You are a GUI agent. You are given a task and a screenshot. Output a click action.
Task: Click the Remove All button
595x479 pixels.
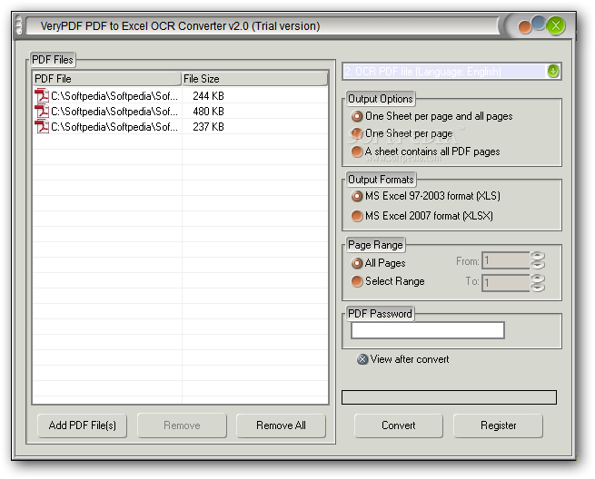(x=281, y=425)
